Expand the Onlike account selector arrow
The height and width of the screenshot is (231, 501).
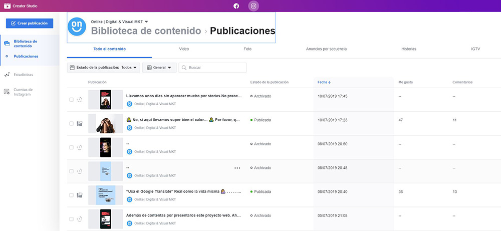(x=146, y=21)
